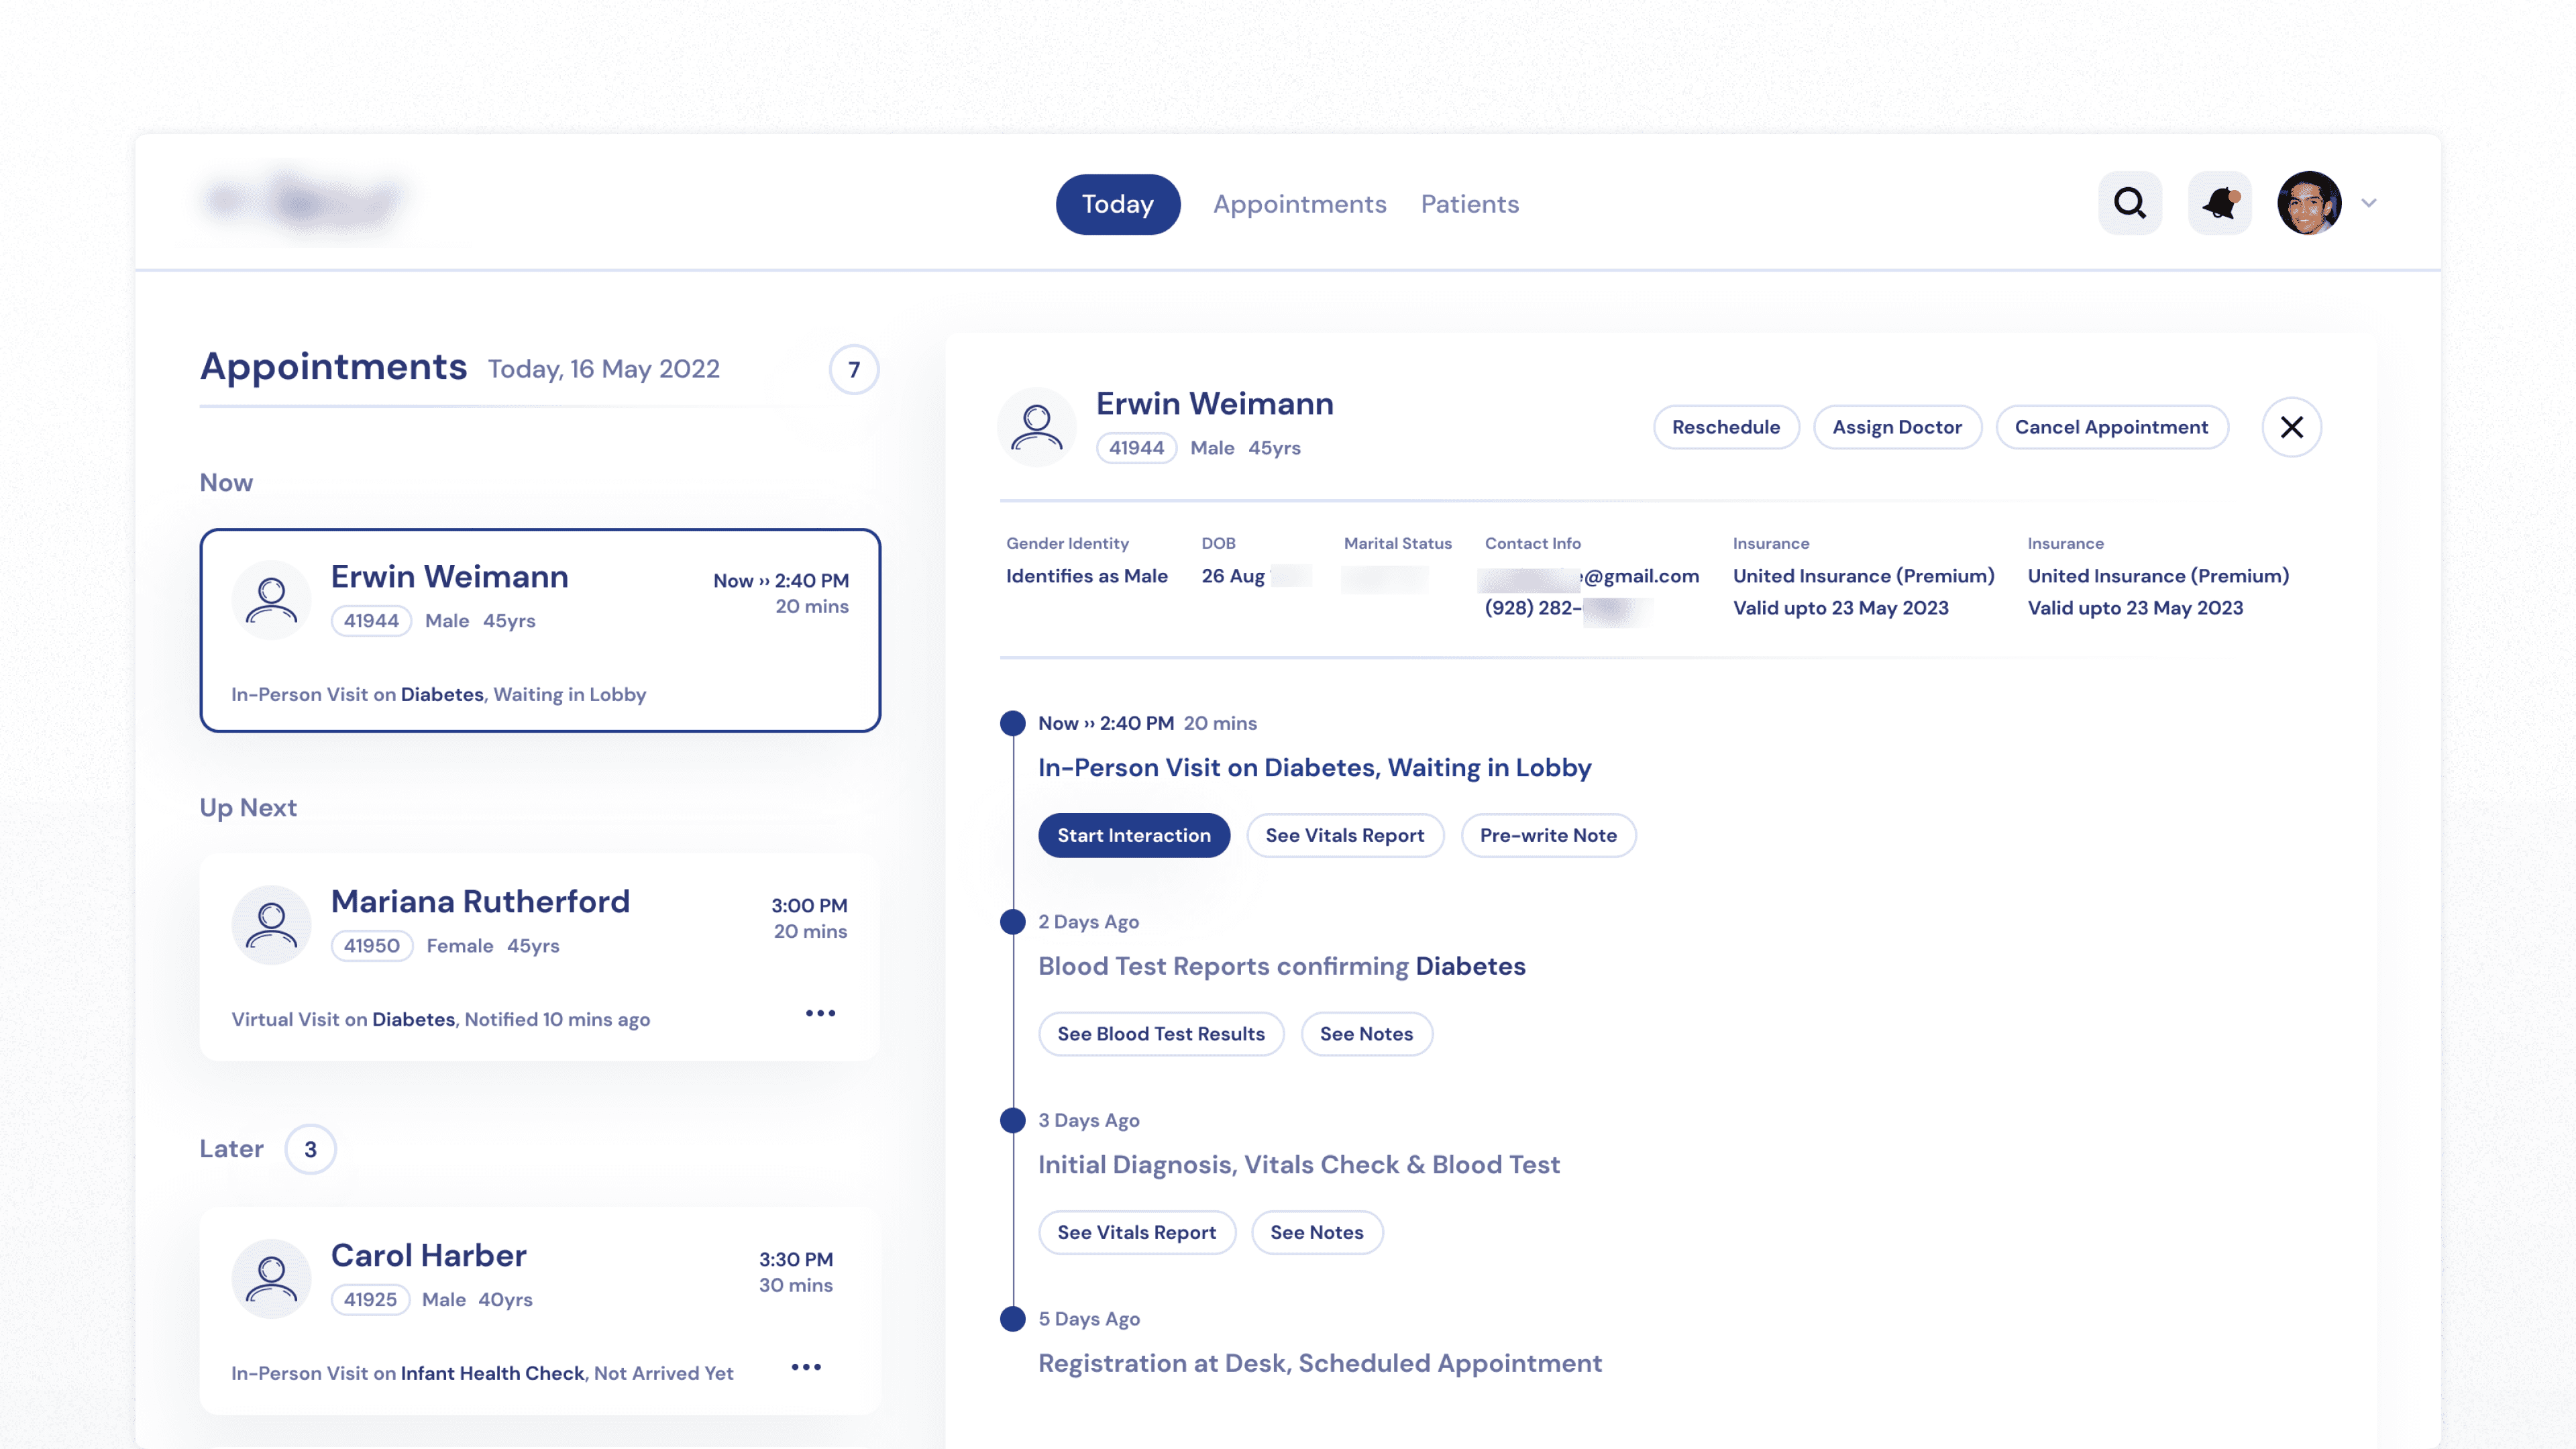The image size is (2576, 1449).
Task: Expand the profile dropdown chevron
Action: pyautogui.click(x=2369, y=203)
